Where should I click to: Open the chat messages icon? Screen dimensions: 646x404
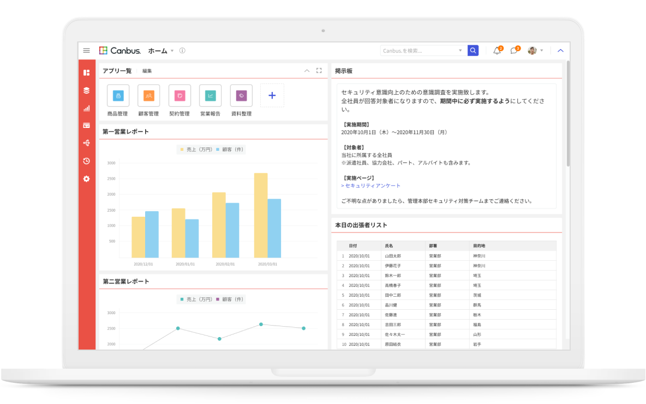click(513, 51)
